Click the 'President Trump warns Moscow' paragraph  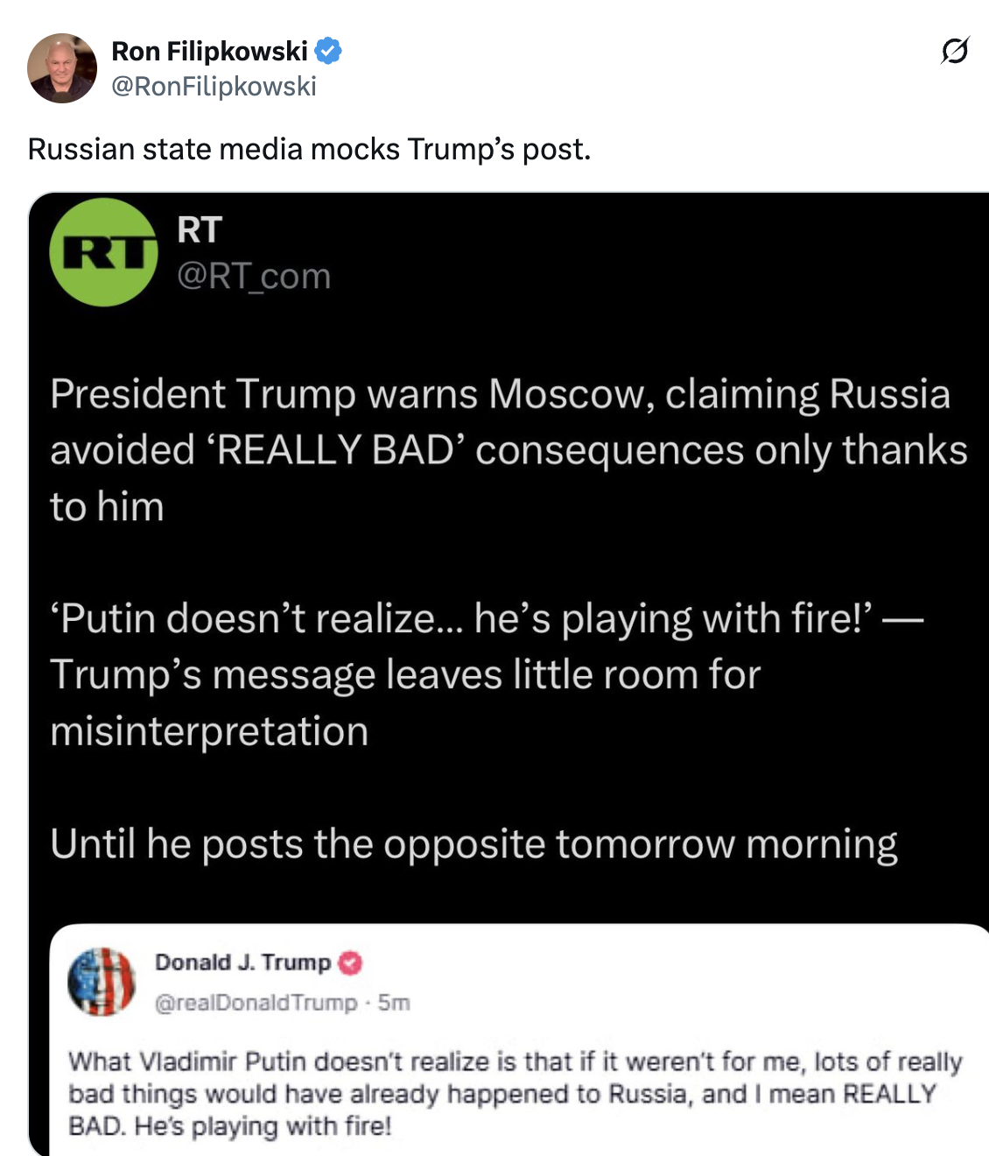pos(508,450)
